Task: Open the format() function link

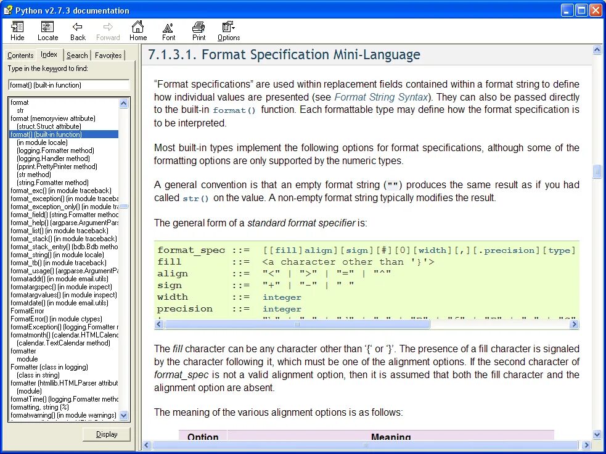Action: [x=234, y=110]
